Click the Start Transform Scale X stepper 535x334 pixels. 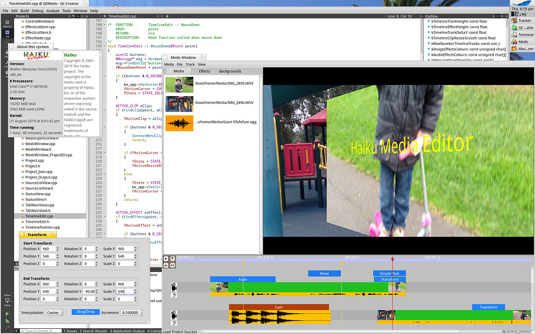[x=135, y=249]
